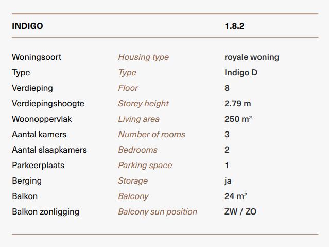Click the Woningsoort label

(x=37, y=57)
